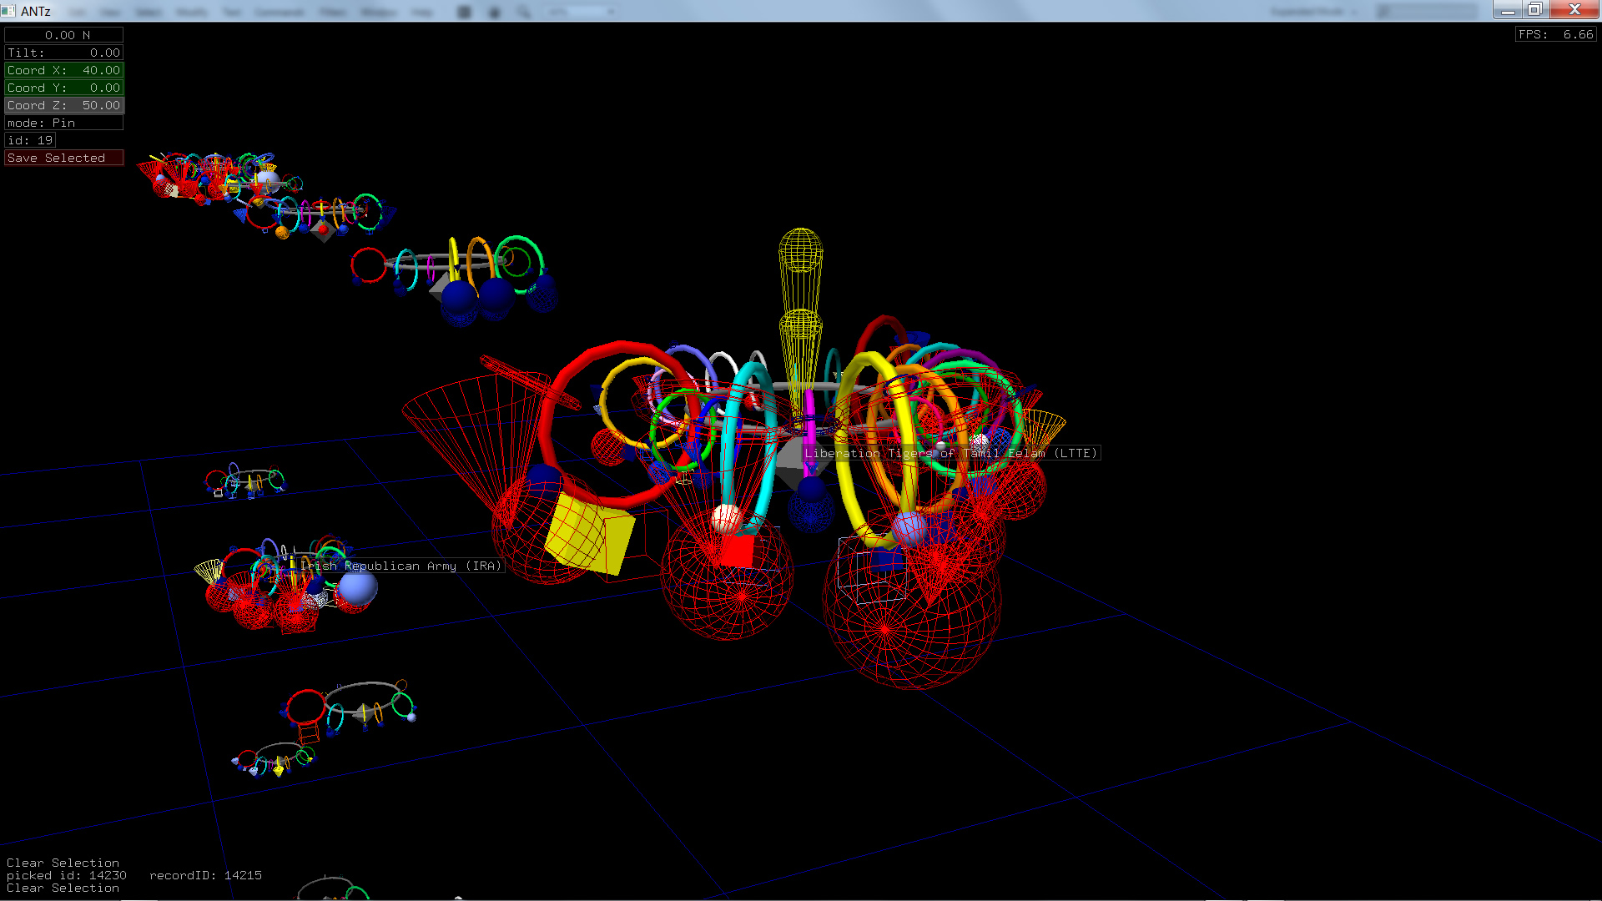Click the ANTz application icon in title bar

pyautogui.click(x=9, y=11)
